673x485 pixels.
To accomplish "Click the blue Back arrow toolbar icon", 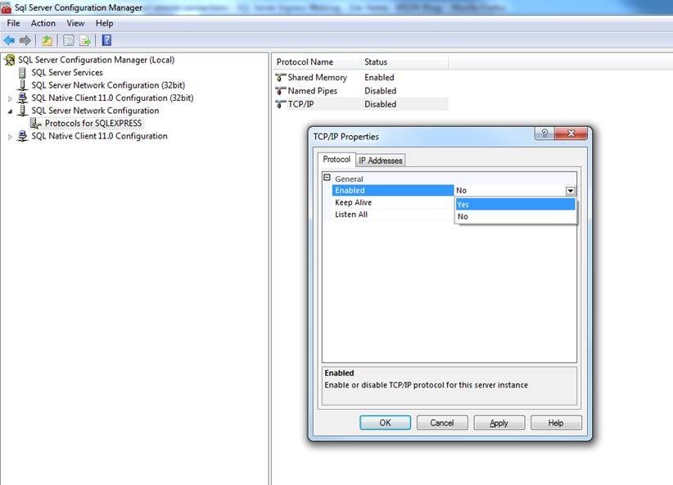I will (9, 40).
